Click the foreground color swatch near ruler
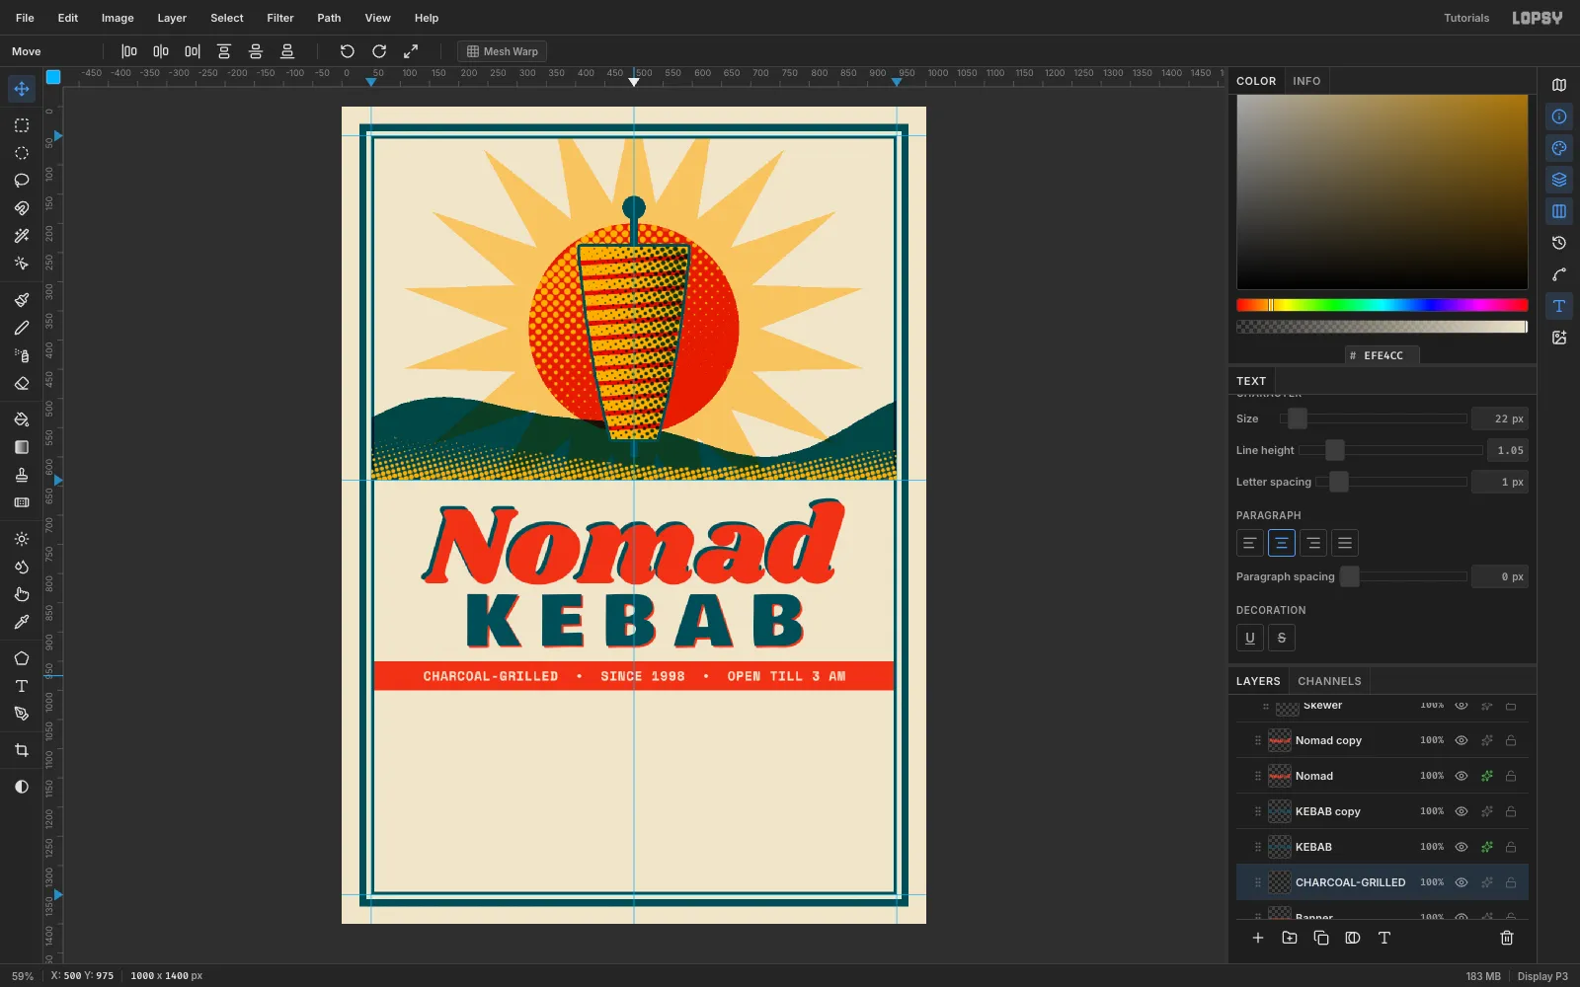Screen dimensions: 1580x987 [53, 77]
